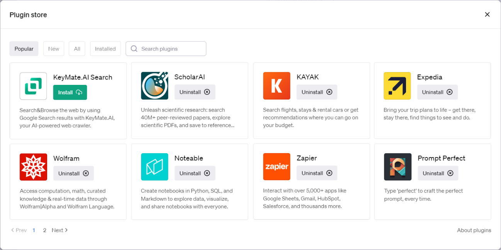This screenshot has width=501, height=250.
Task: Click the Zapier orange logo
Action: [x=277, y=167]
